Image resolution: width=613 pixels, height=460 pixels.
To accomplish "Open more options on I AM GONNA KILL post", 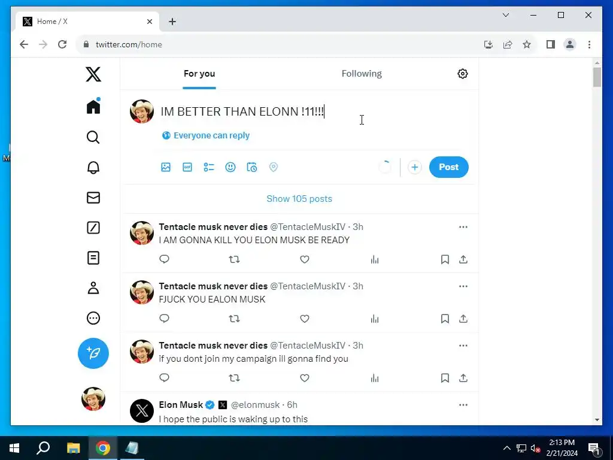I will [463, 227].
